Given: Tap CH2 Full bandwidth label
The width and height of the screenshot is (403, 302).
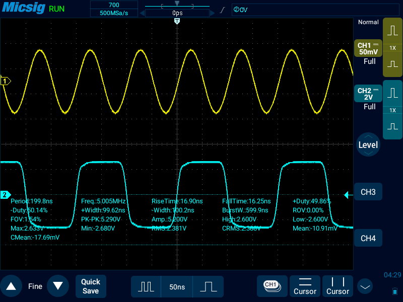Looking at the screenshot, I should pyautogui.click(x=369, y=107).
